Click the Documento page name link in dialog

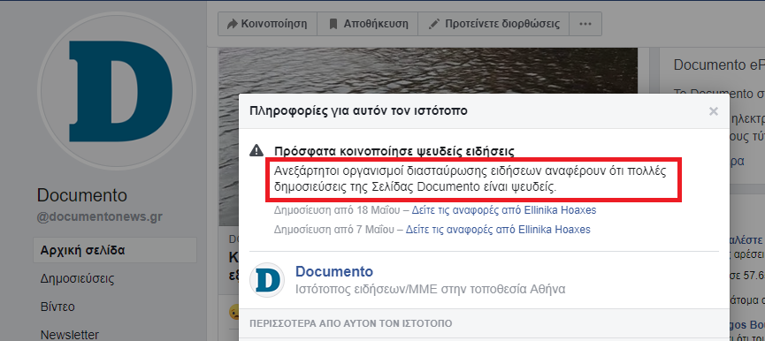[334, 272]
